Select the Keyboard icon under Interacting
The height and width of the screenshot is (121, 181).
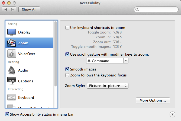click(x=12, y=98)
